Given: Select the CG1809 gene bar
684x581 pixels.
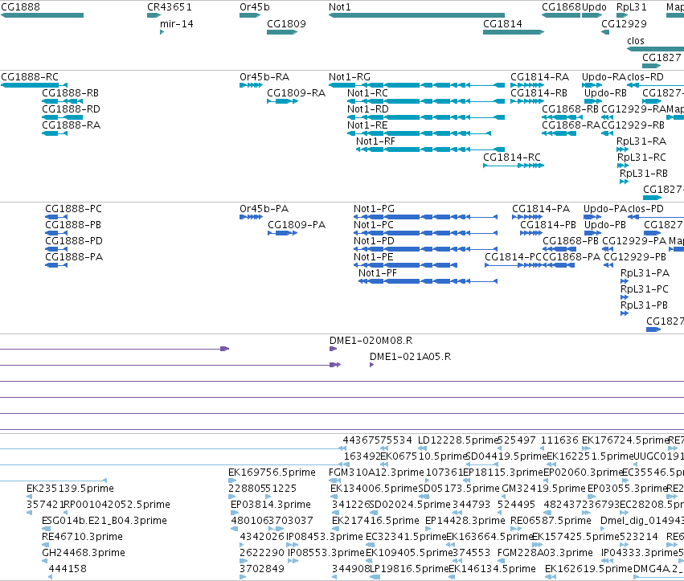Looking at the screenshot, I should (x=282, y=32).
